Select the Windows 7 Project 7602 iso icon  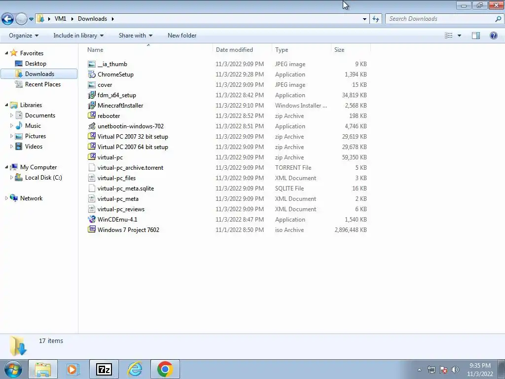pyautogui.click(x=92, y=229)
